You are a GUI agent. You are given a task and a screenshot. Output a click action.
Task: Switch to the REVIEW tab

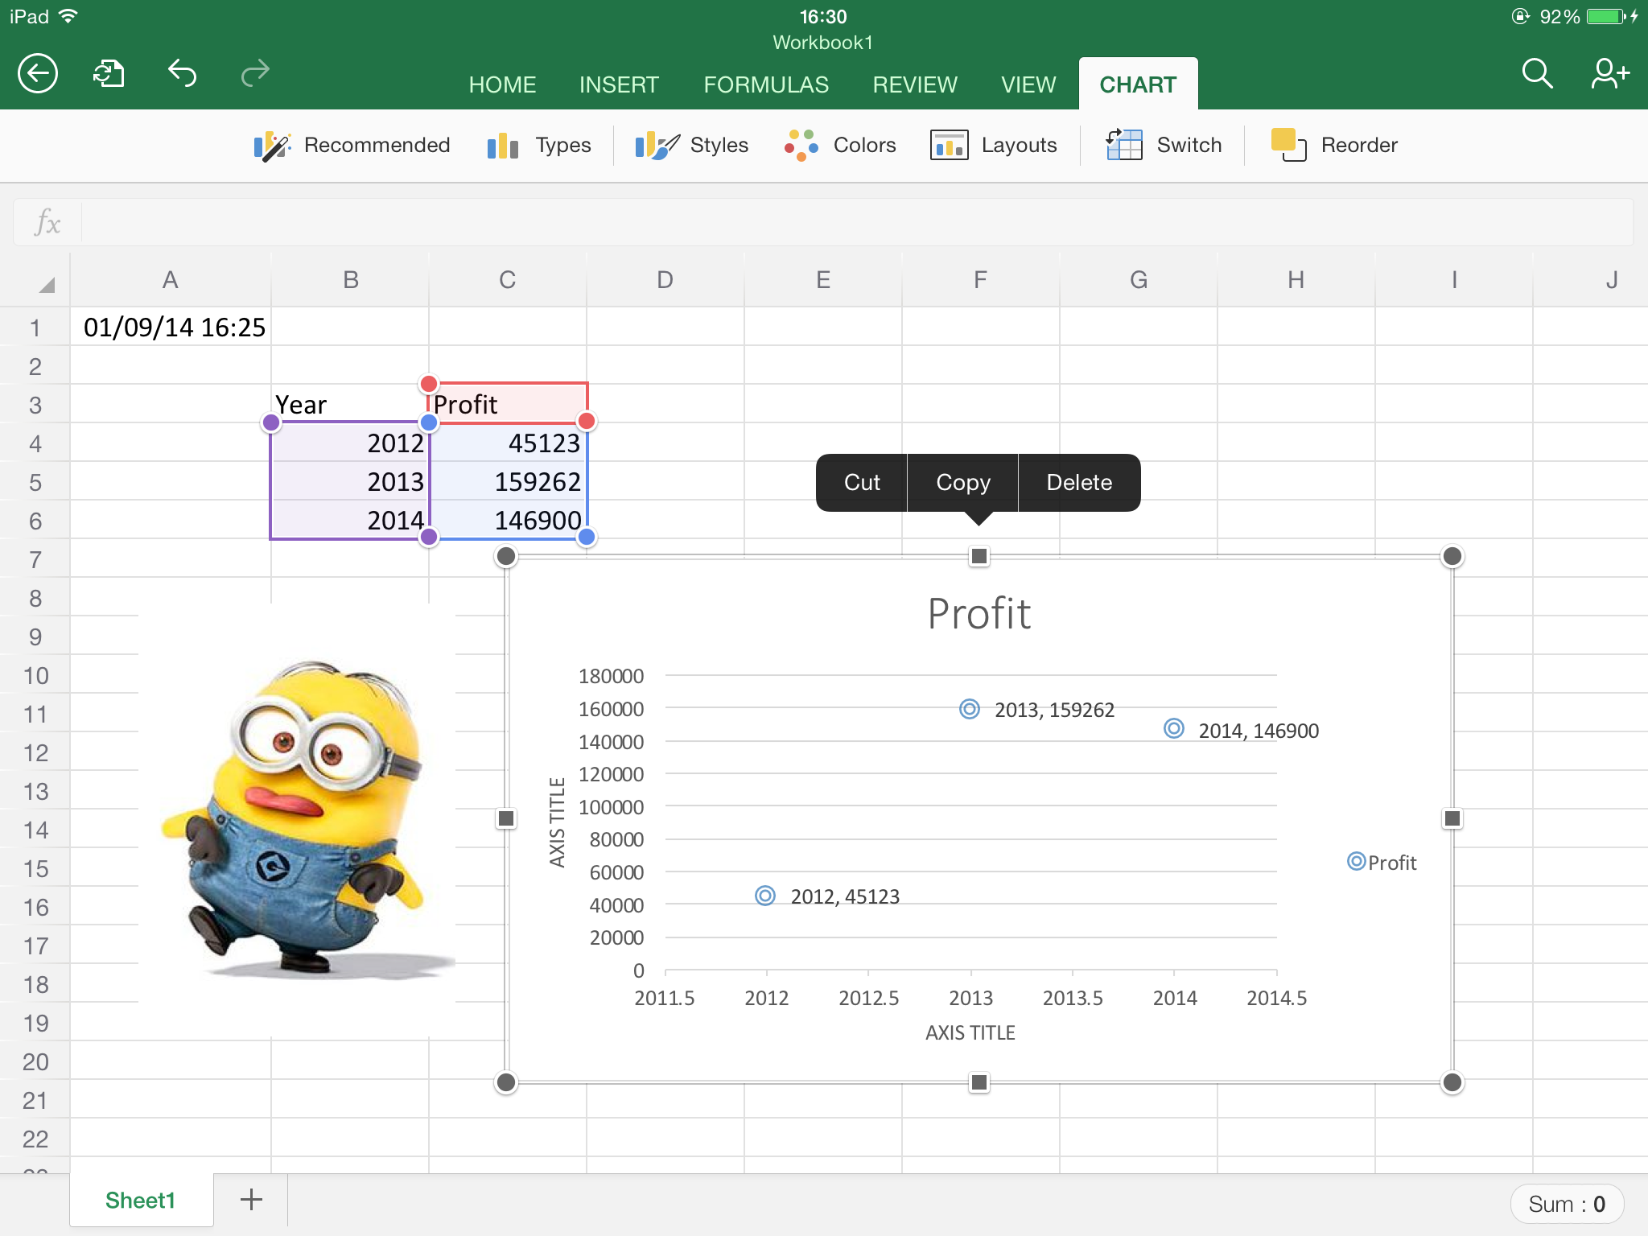(x=915, y=84)
